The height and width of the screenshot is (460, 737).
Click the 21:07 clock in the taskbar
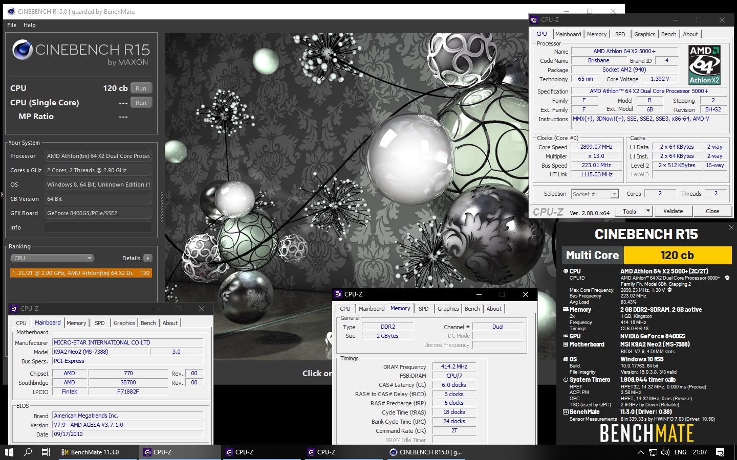tap(700, 452)
